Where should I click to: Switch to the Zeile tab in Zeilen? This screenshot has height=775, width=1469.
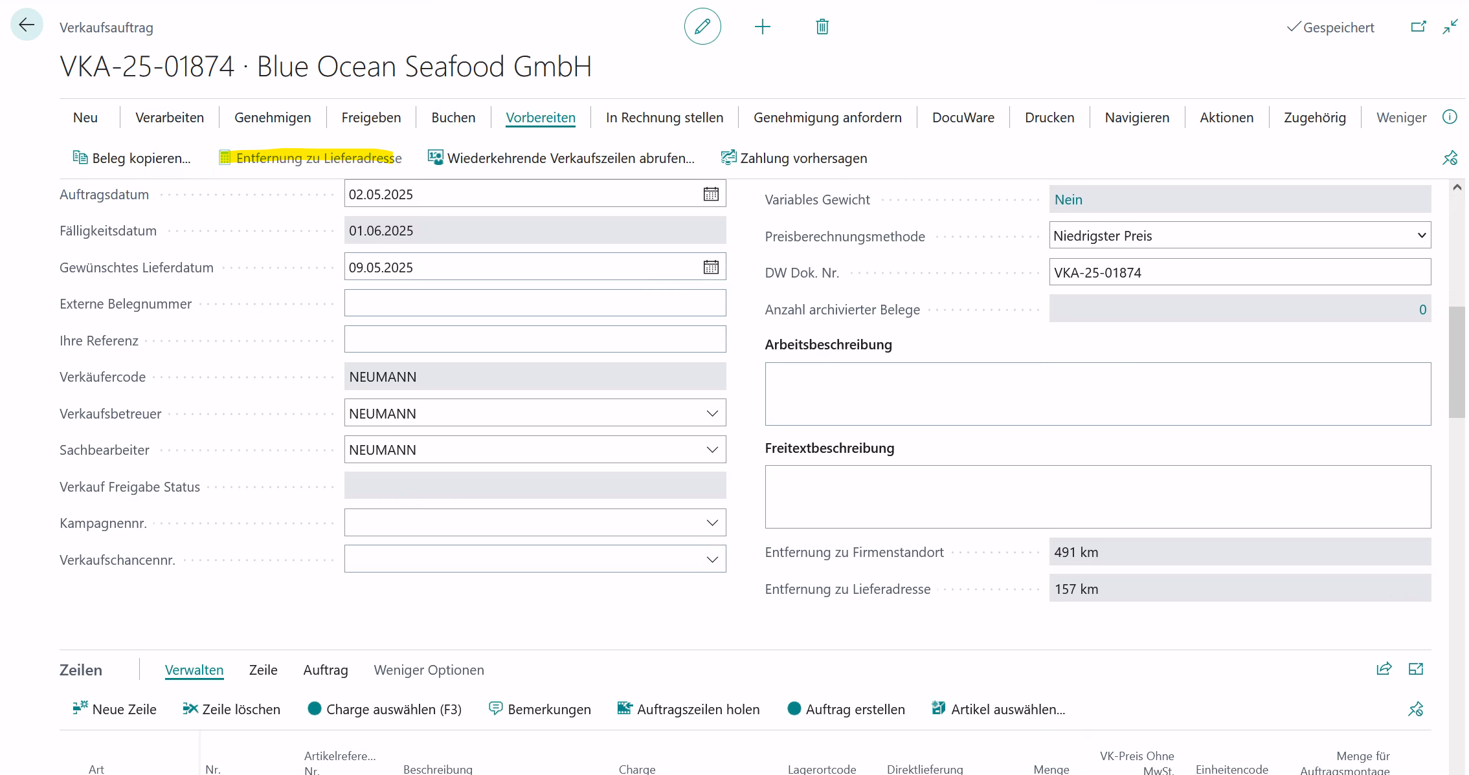click(263, 670)
